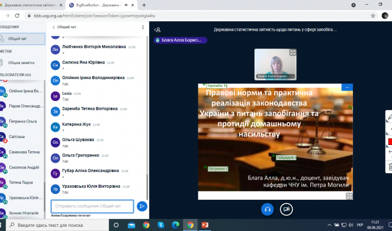
Task: Click the talking indicator Блага Алла Борисі
Action: [179, 40]
